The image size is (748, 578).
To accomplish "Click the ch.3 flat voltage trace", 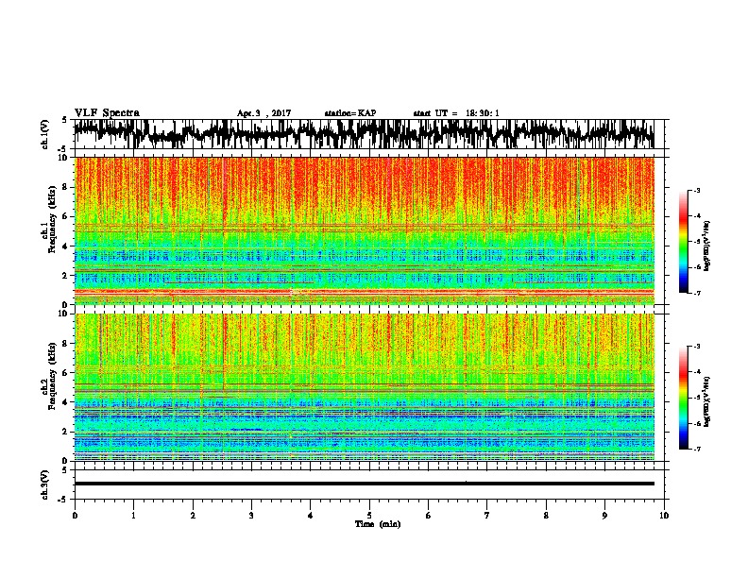I will pyautogui.click(x=364, y=484).
